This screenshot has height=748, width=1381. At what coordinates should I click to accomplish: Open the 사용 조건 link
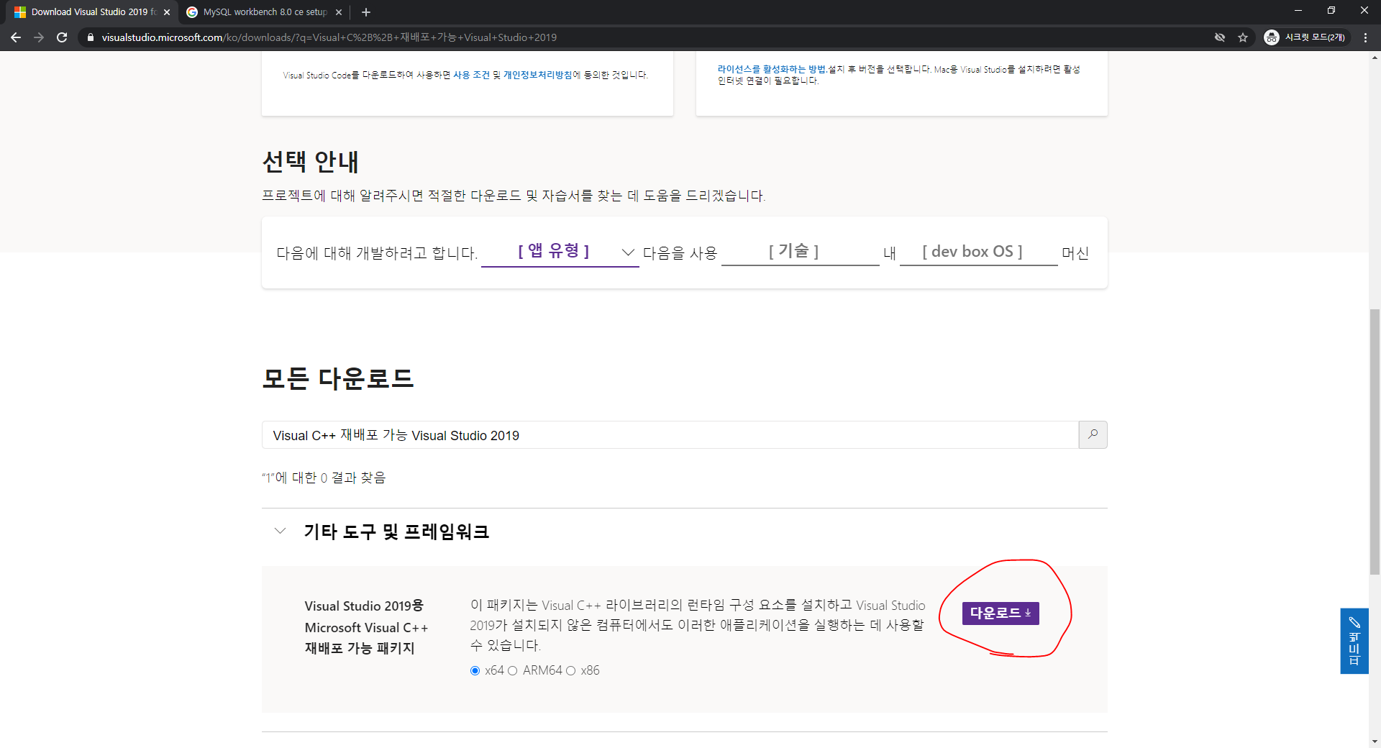tap(471, 75)
